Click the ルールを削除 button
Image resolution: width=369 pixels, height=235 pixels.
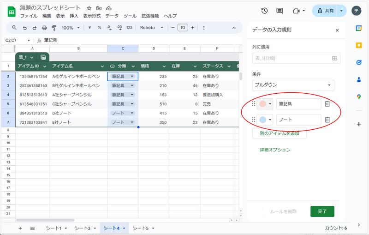pyautogui.click(x=283, y=211)
